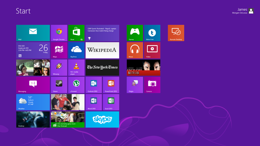Click the user account picture
Image resolution: width=260 pixels, height=146 pixels.
251,11
